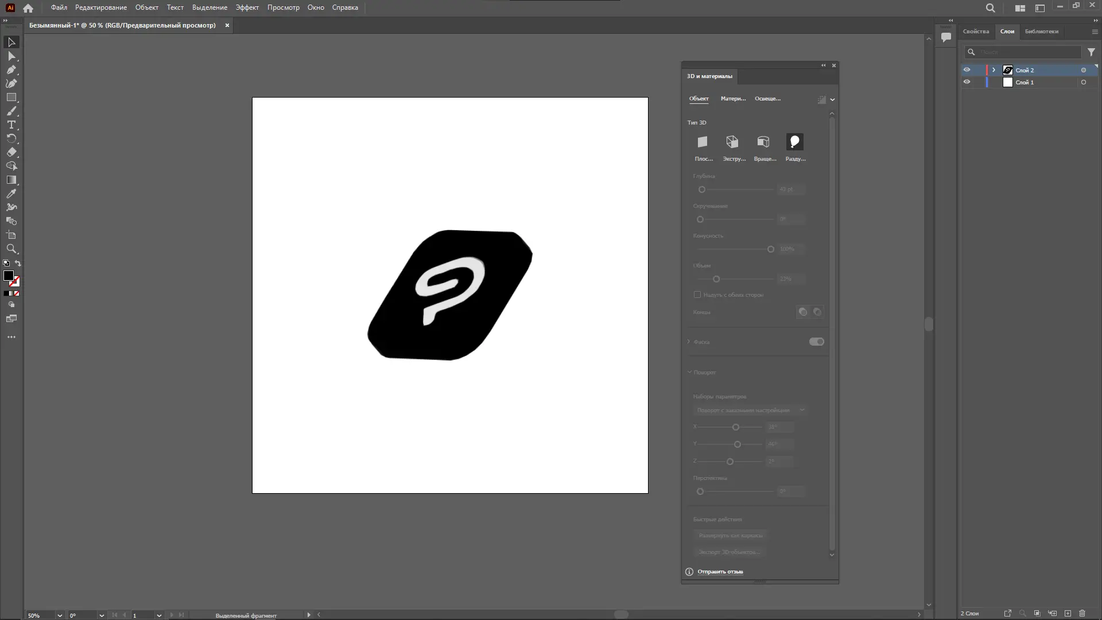Open the Файл menu
Viewport: 1102px width, 620px height.
pos(59,7)
